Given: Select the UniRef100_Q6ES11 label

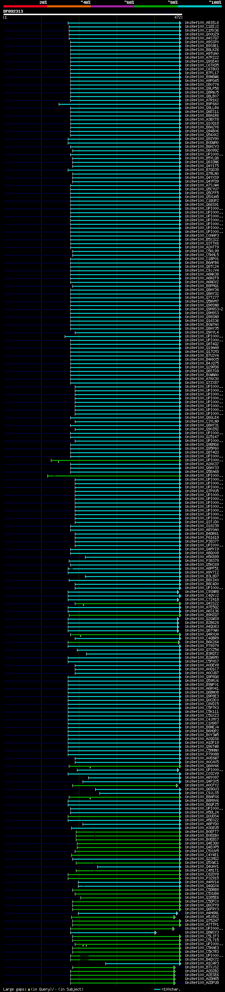Looking at the screenshot, I should (x=201, y=112).
